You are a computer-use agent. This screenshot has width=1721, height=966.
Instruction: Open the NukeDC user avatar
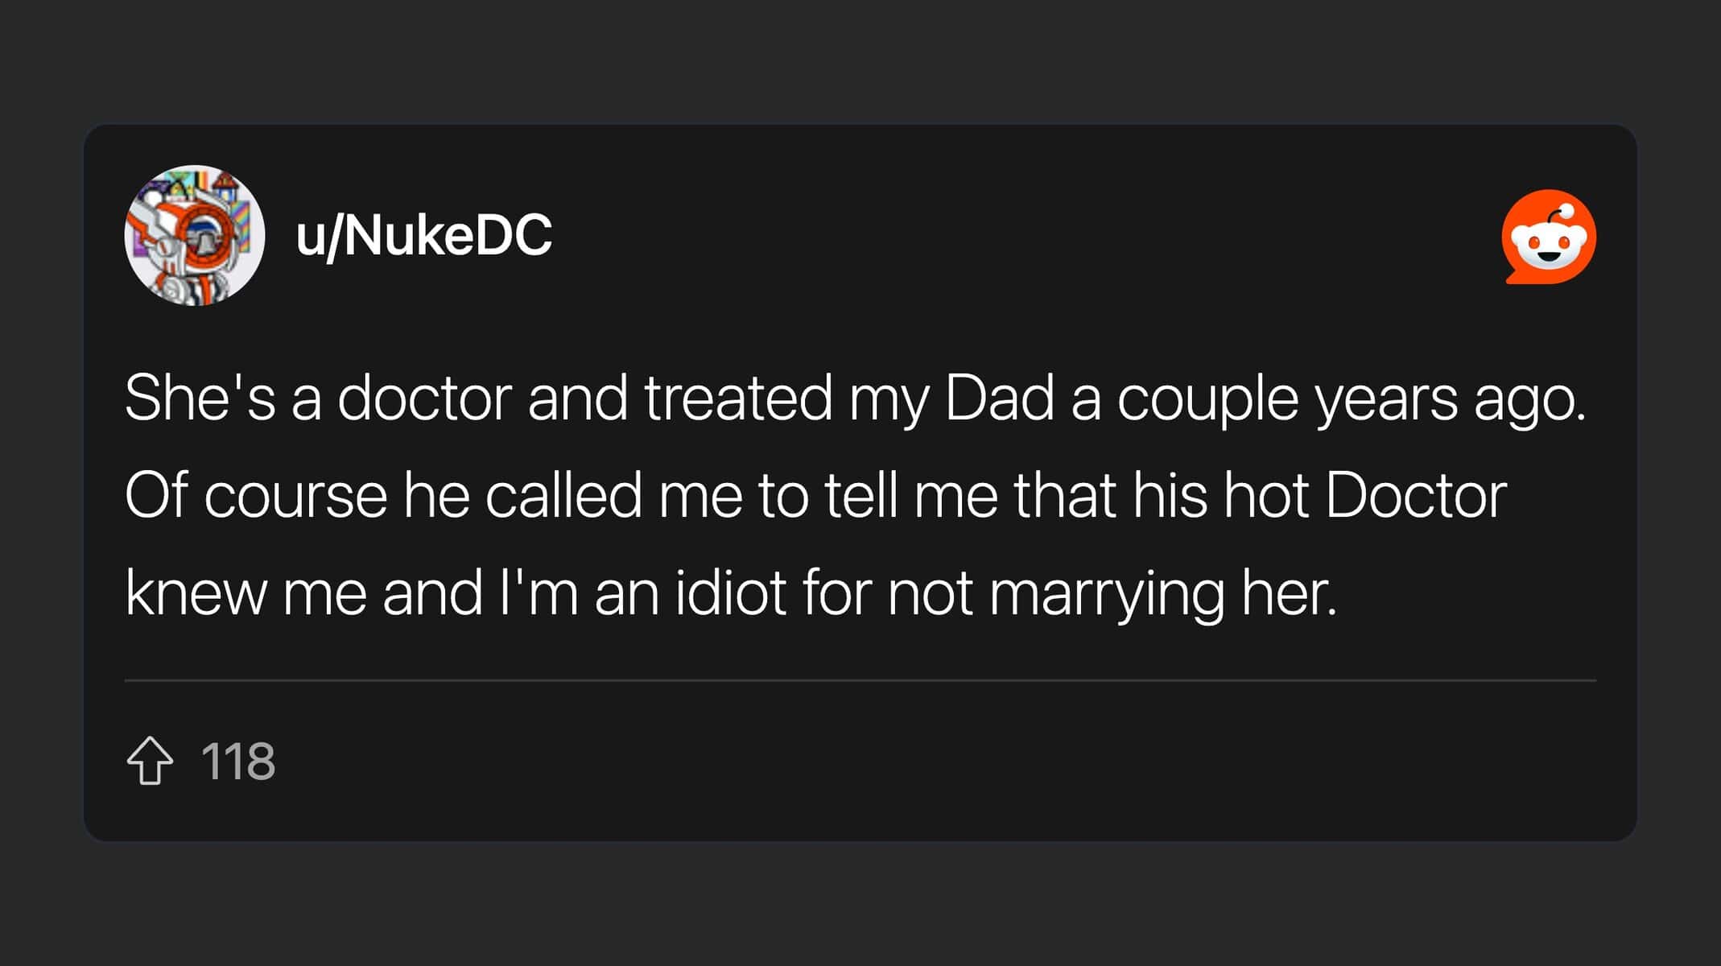[x=195, y=235]
